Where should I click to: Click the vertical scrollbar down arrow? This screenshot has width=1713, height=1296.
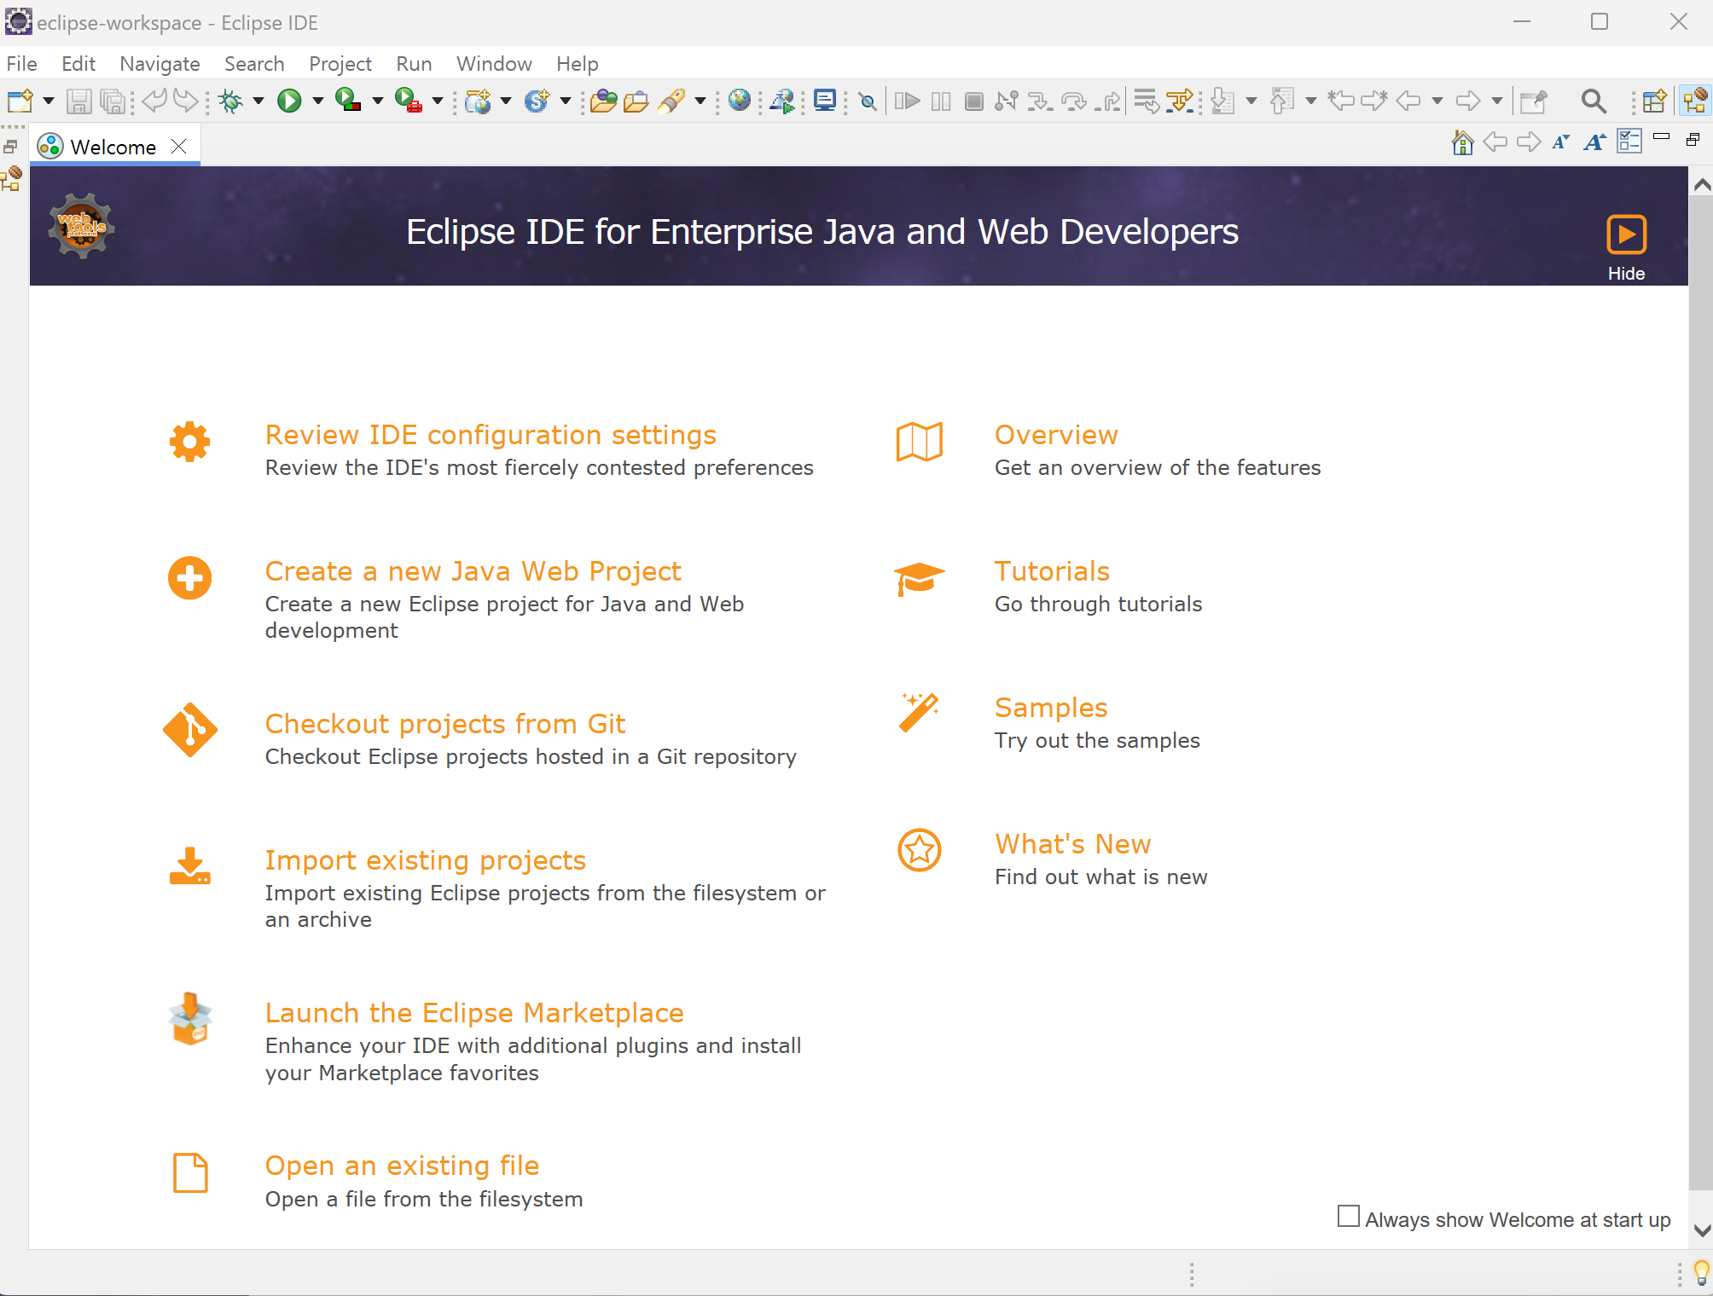pyautogui.click(x=1701, y=1230)
